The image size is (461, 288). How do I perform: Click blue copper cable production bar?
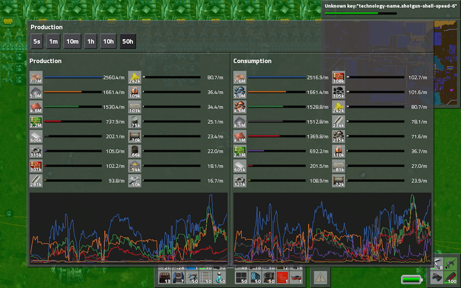click(73, 77)
